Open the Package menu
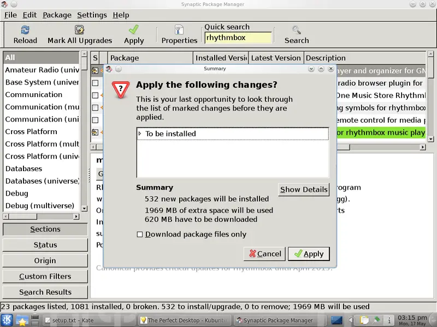 tap(57, 15)
